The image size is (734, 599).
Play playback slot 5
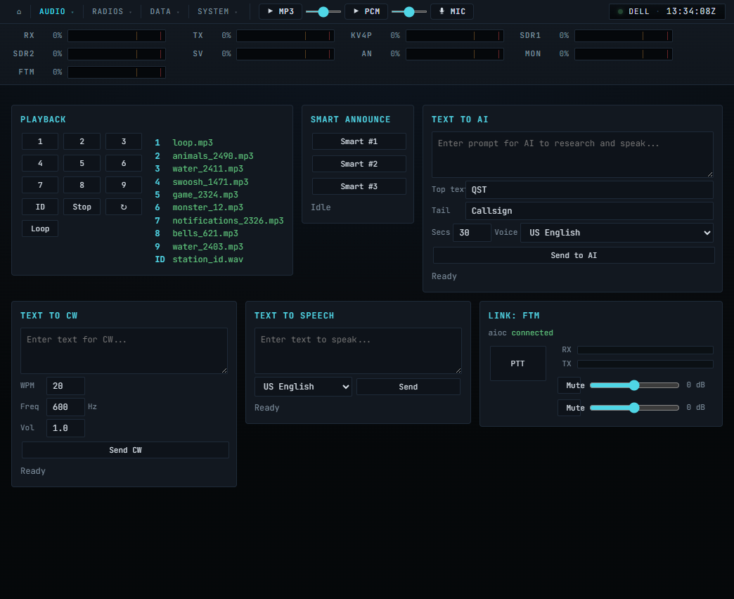(82, 163)
